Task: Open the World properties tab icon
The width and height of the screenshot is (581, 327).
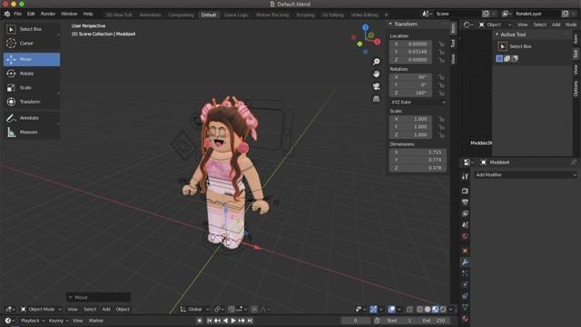Action: 465,236
